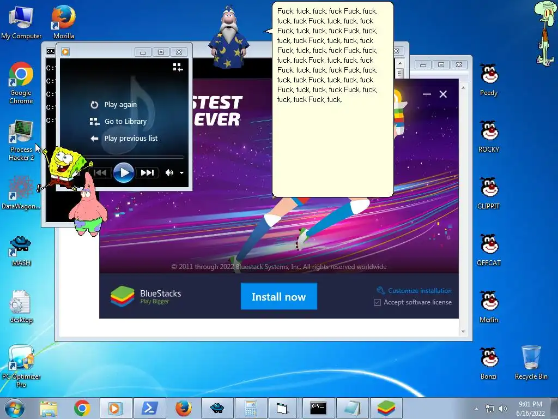Show hidden system tray icons
The image size is (558, 419).
[x=476, y=409]
